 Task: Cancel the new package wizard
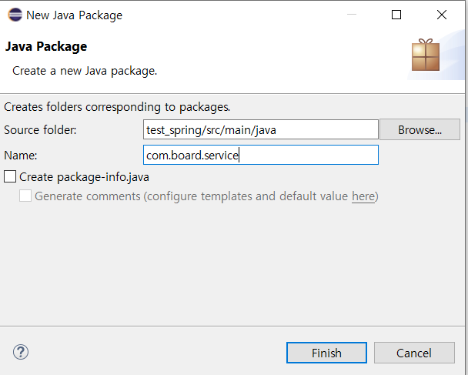tap(414, 353)
